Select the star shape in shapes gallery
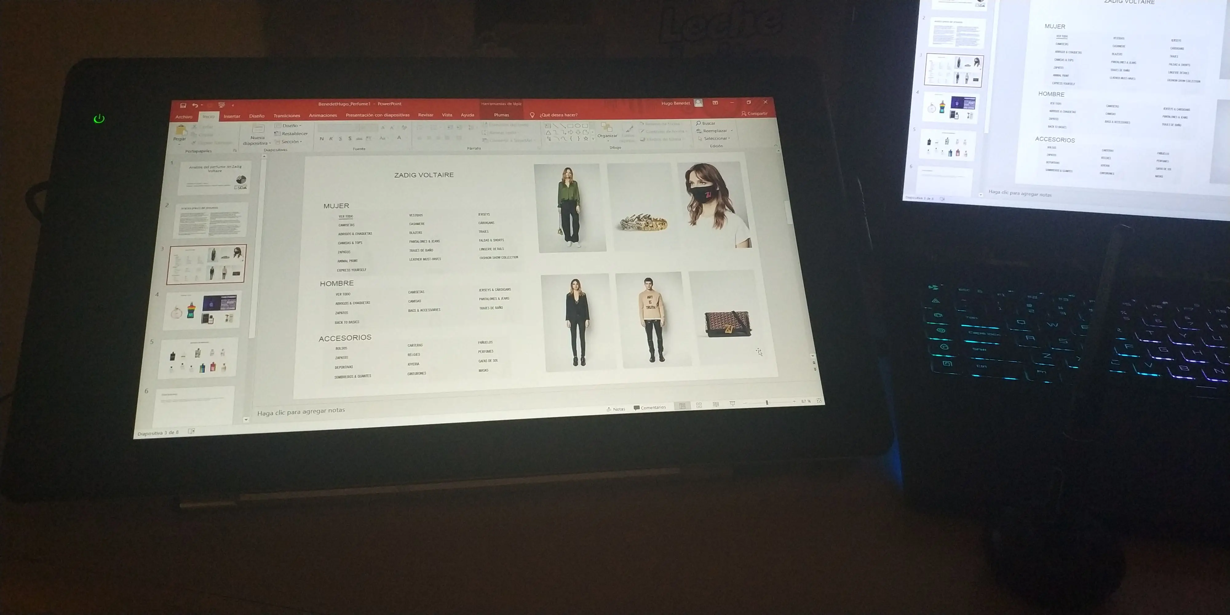 (x=586, y=138)
